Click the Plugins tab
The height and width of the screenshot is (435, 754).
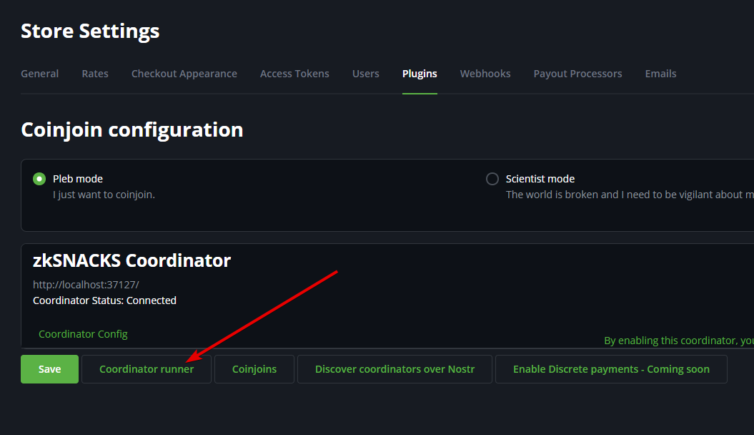point(420,74)
